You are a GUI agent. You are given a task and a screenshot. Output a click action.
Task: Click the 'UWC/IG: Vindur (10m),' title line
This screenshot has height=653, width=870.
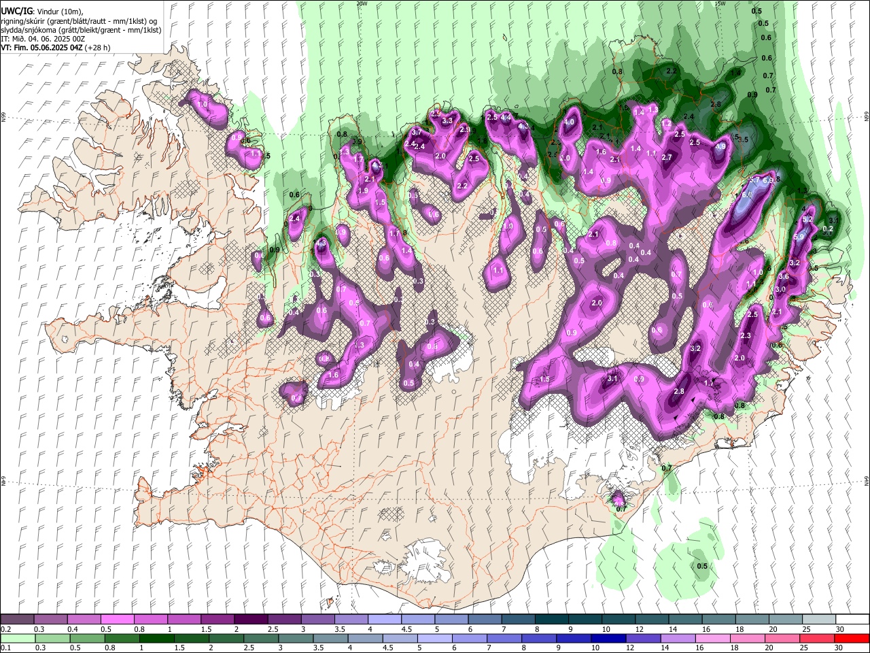42,12
